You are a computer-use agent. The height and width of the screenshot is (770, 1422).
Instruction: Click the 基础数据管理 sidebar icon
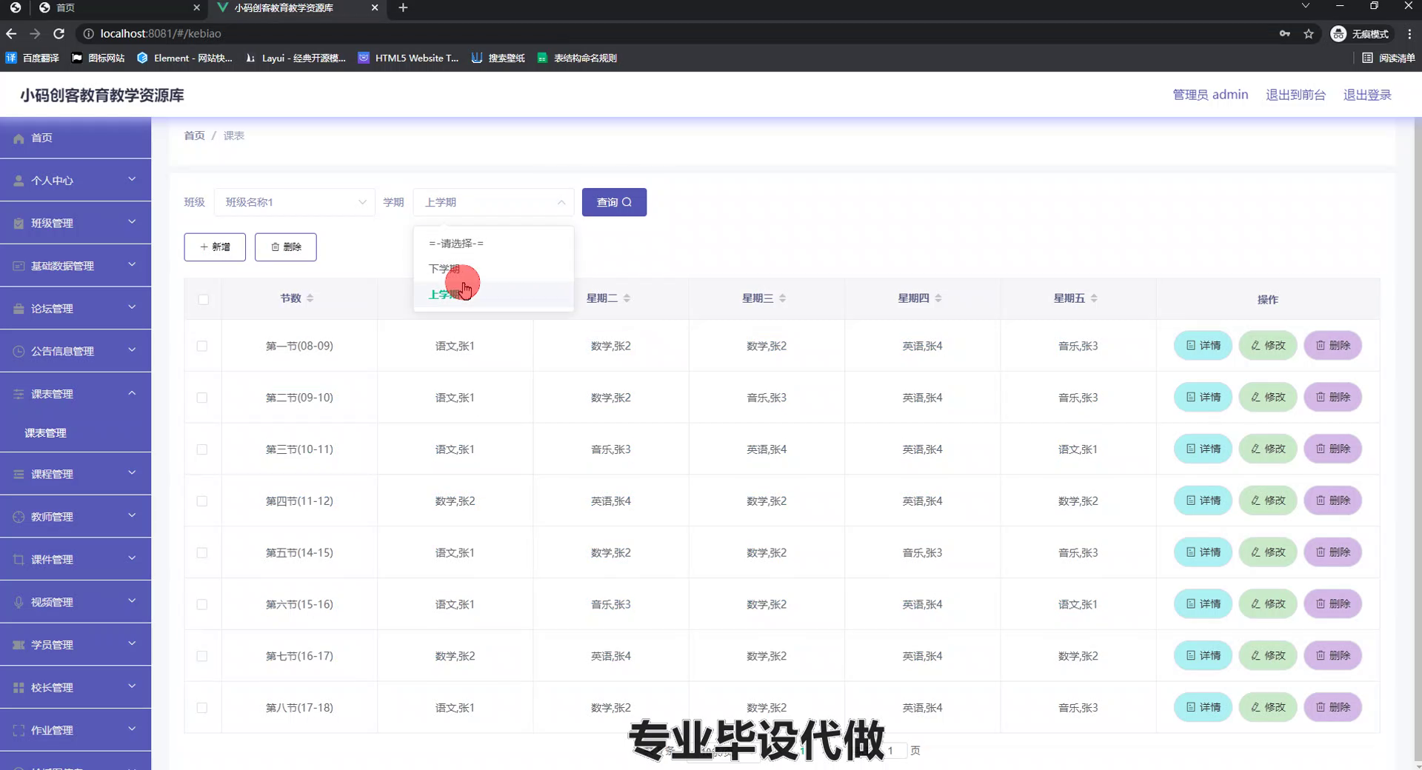tap(19, 266)
